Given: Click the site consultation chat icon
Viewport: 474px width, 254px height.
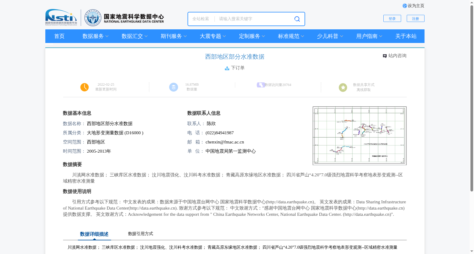Looking at the screenshot, I should pyautogui.click(x=385, y=56).
